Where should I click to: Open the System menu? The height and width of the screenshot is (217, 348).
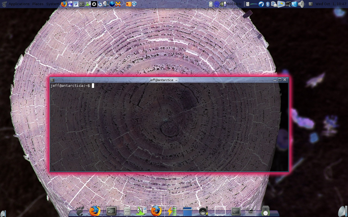pyautogui.click(x=53, y=4)
